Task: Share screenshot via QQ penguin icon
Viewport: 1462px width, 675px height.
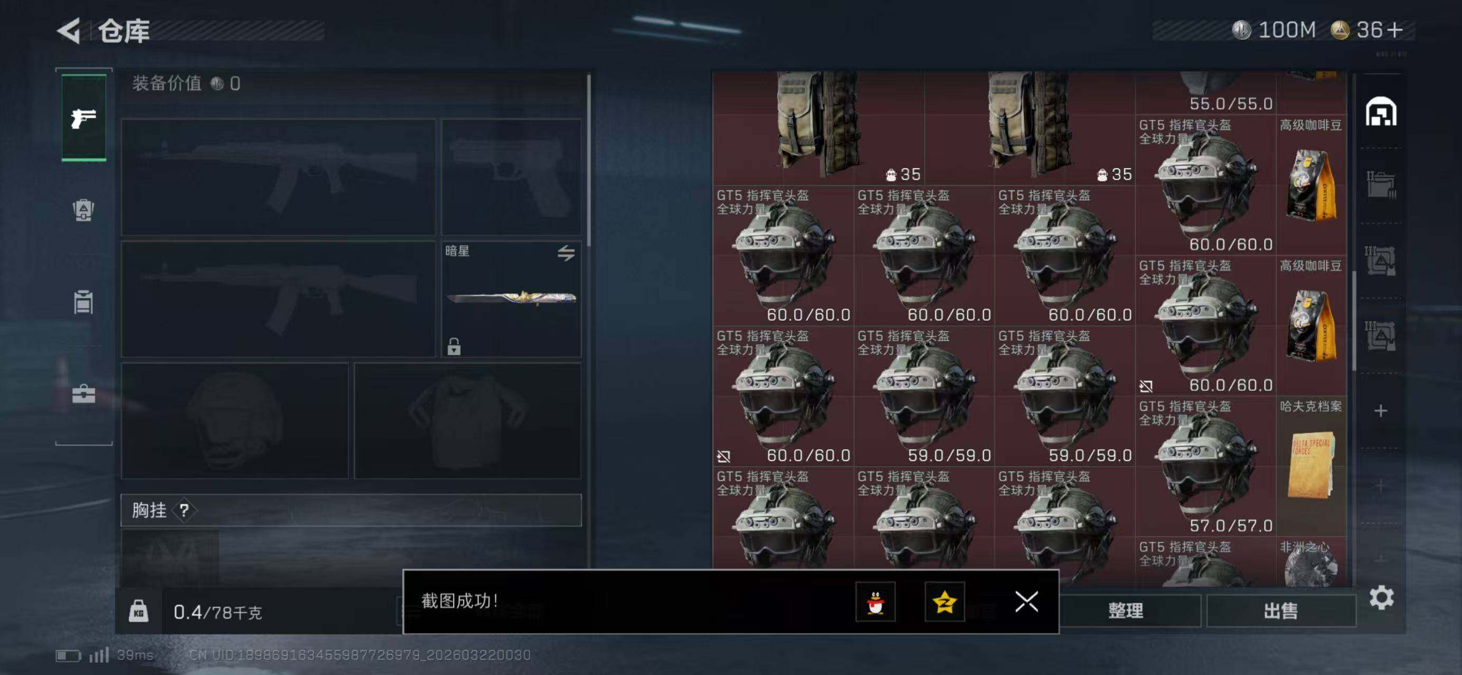Action: (875, 602)
